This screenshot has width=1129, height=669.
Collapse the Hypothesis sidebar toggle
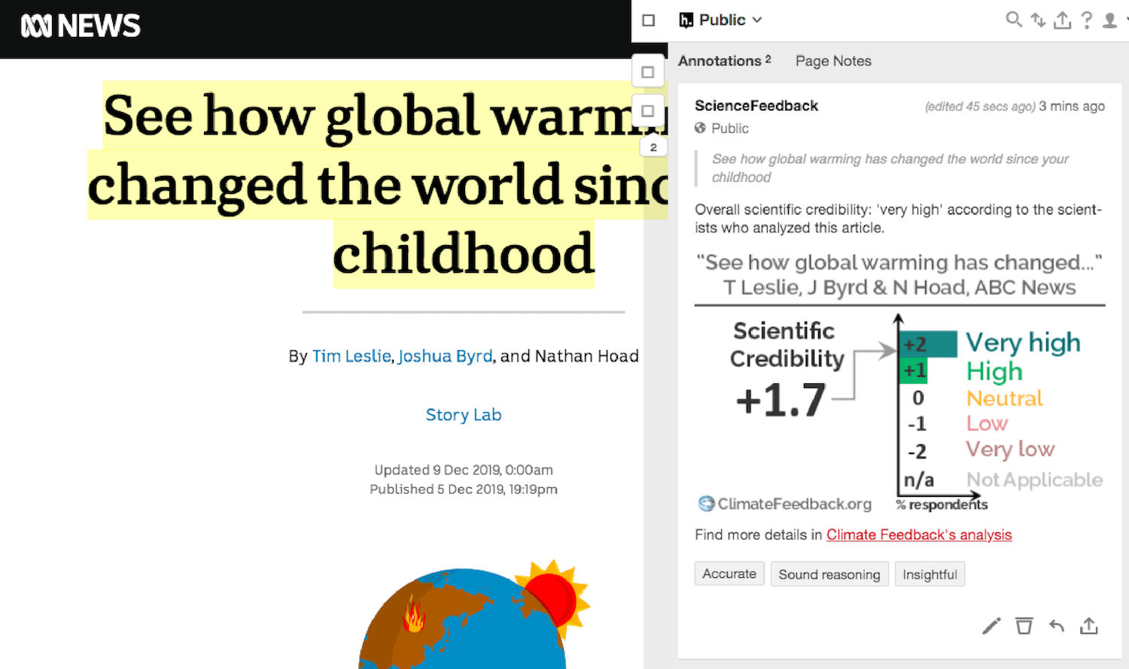click(x=649, y=20)
